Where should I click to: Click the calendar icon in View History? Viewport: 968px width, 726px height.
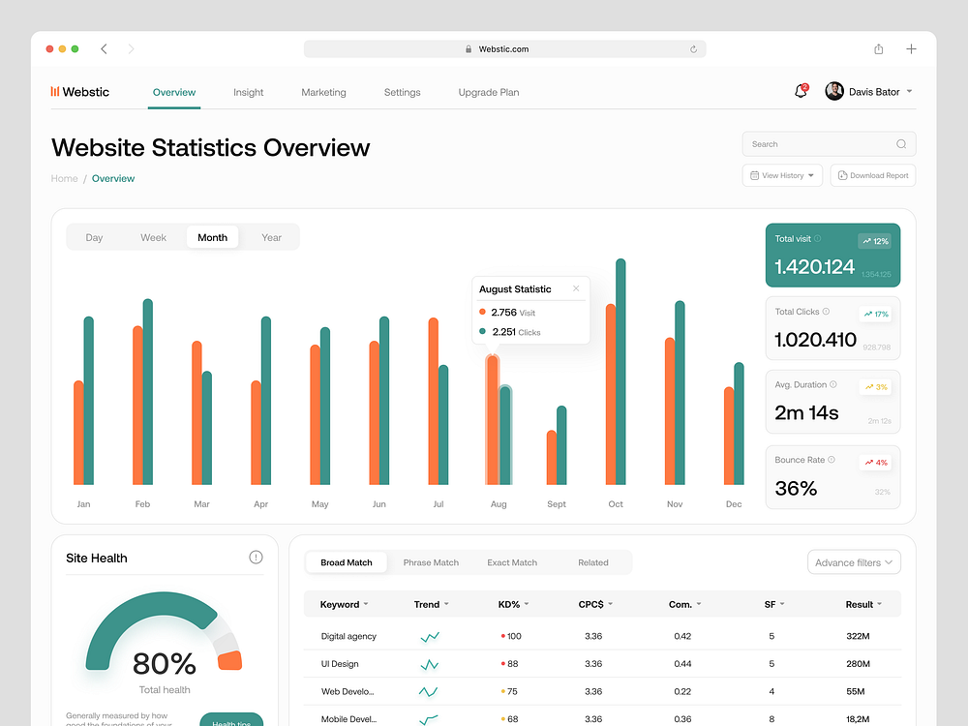755,175
